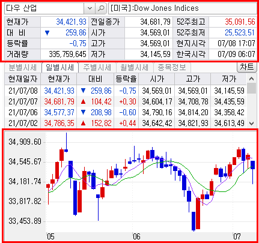Click the 05 month marker on chart
This screenshot has height=243, width=259.
coord(50,236)
